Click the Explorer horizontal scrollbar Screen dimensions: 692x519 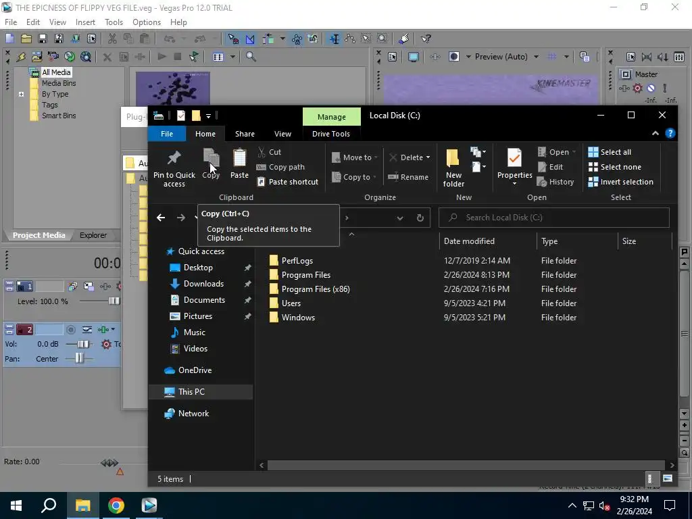466,465
